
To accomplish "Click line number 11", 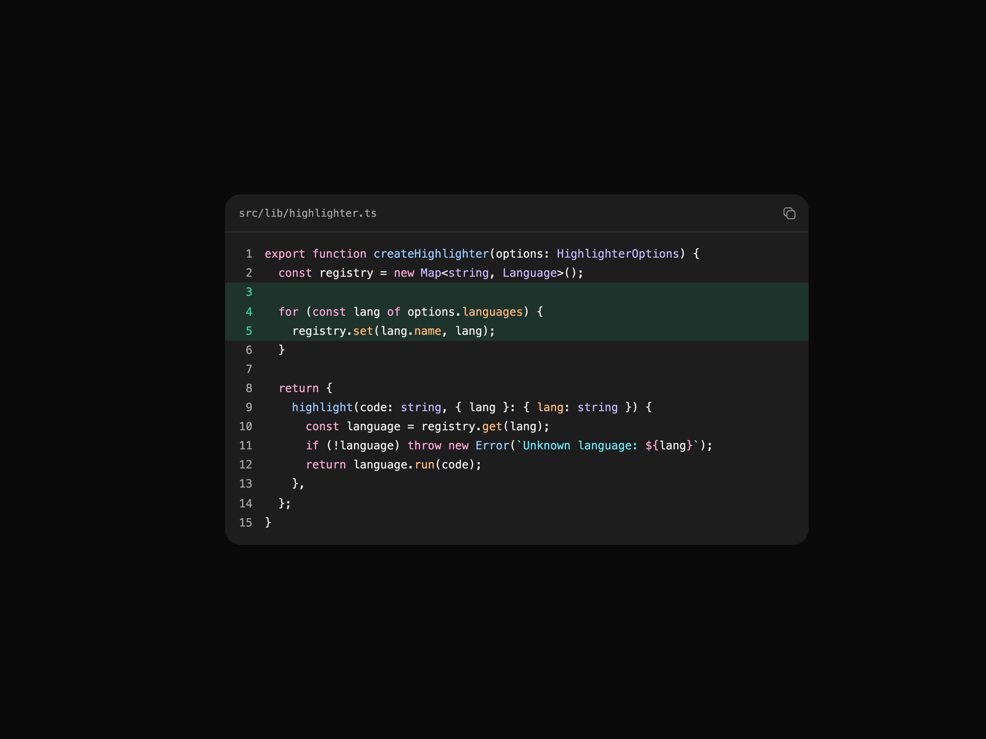I will pyautogui.click(x=245, y=445).
